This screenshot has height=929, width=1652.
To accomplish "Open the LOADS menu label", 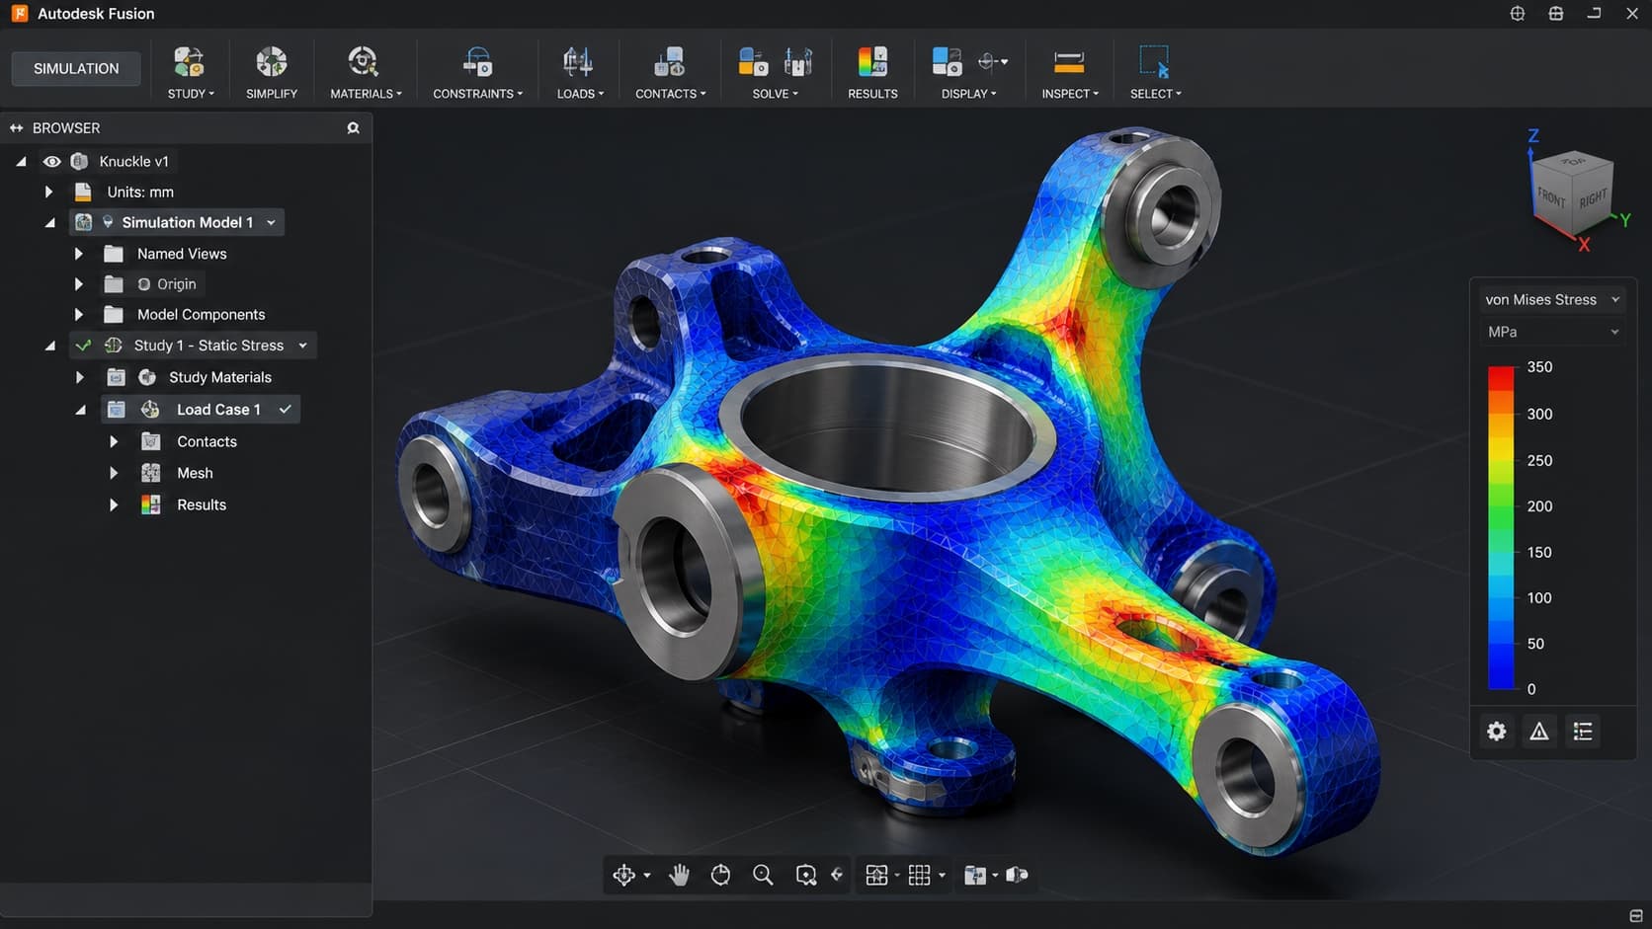I will (x=580, y=94).
